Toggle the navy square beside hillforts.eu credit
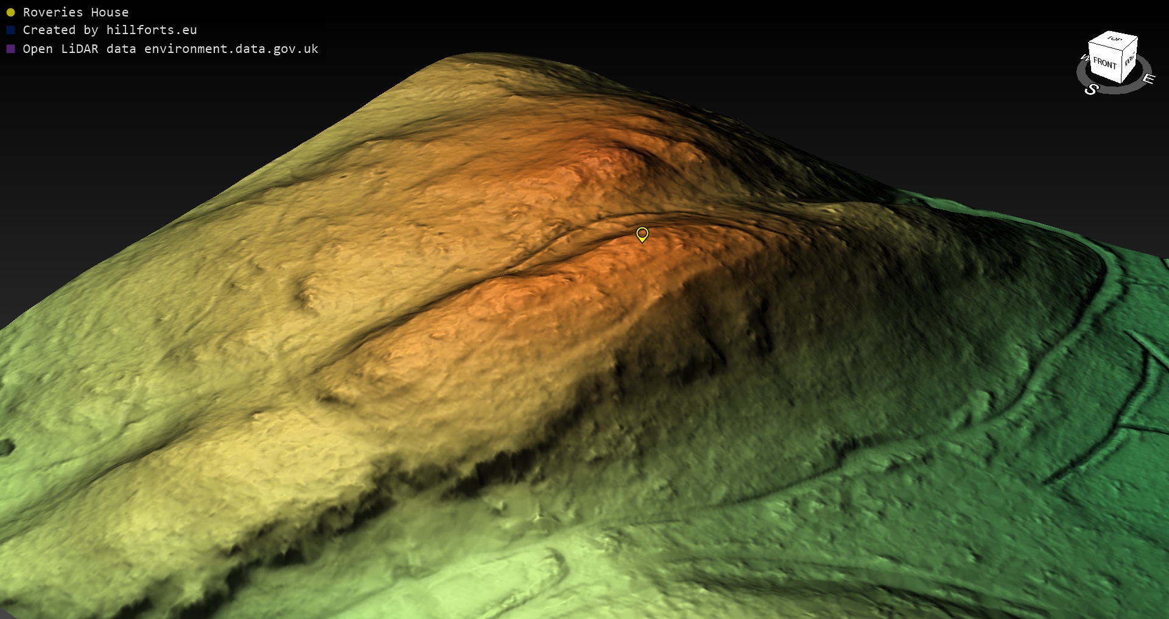Image resolution: width=1169 pixels, height=619 pixels. (10, 30)
